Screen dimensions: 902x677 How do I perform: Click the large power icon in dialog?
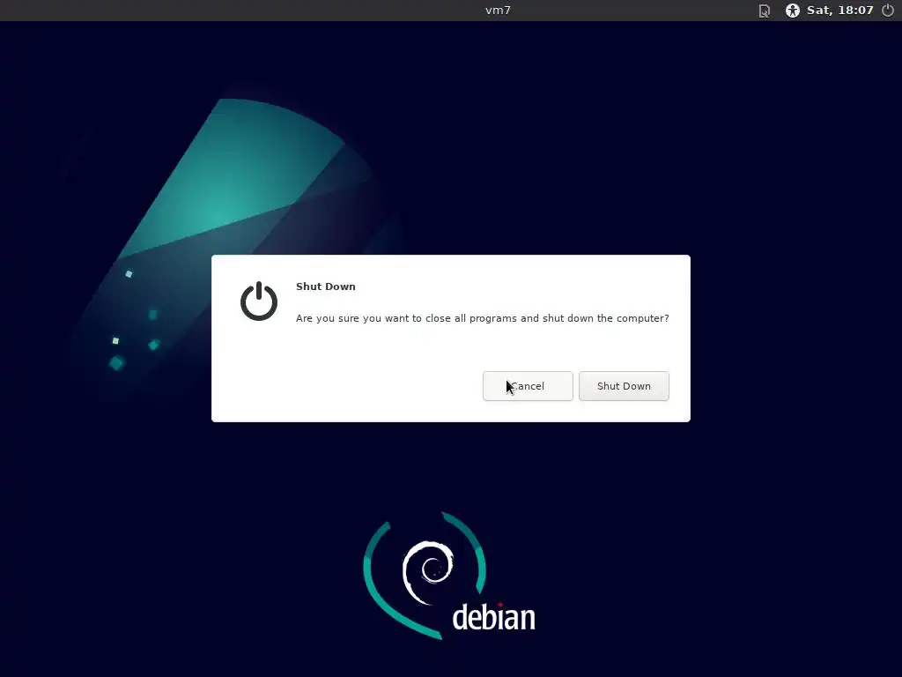coord(259,301)
